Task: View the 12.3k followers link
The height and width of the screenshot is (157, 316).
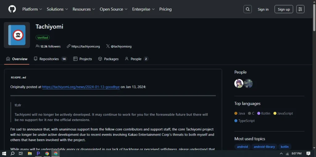Action: tap(50, 46)
